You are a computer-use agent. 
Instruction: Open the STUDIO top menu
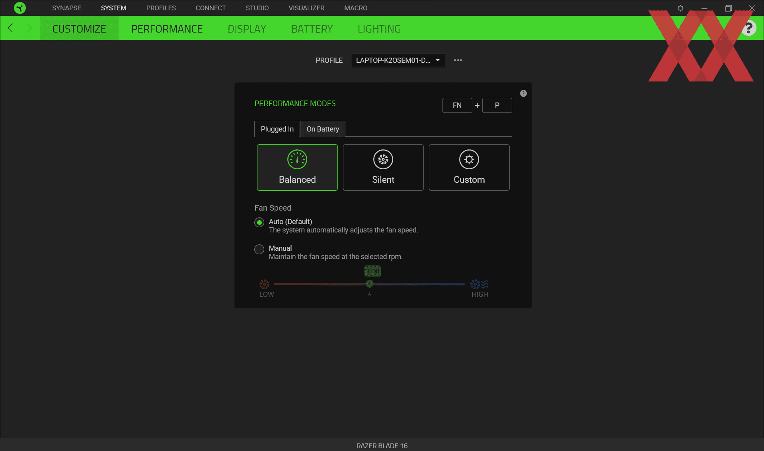click(x=257, y=8)
